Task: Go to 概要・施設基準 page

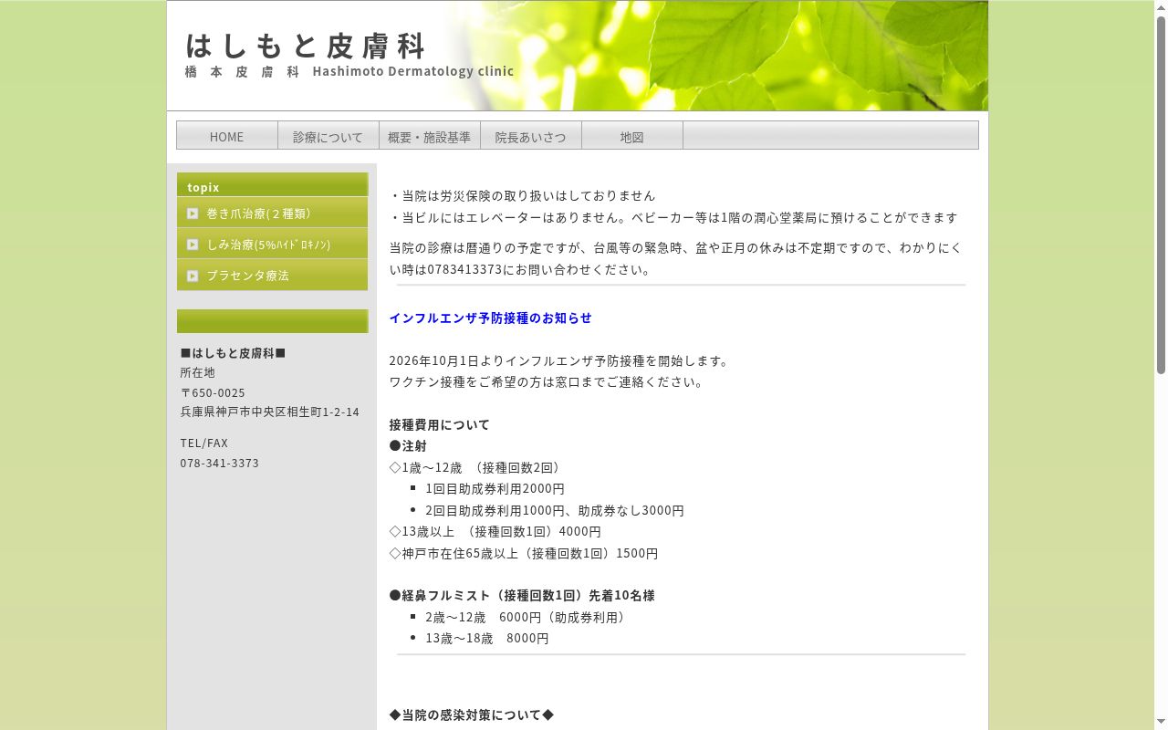Action: [x=430, y=136]
